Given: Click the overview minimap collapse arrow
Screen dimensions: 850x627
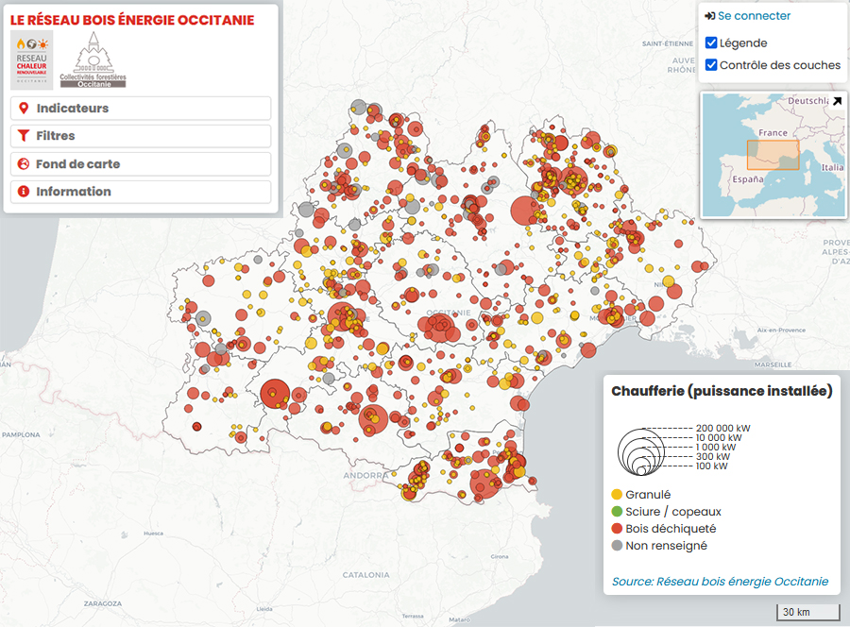Looking at the screenshot, I should (836, 101).
